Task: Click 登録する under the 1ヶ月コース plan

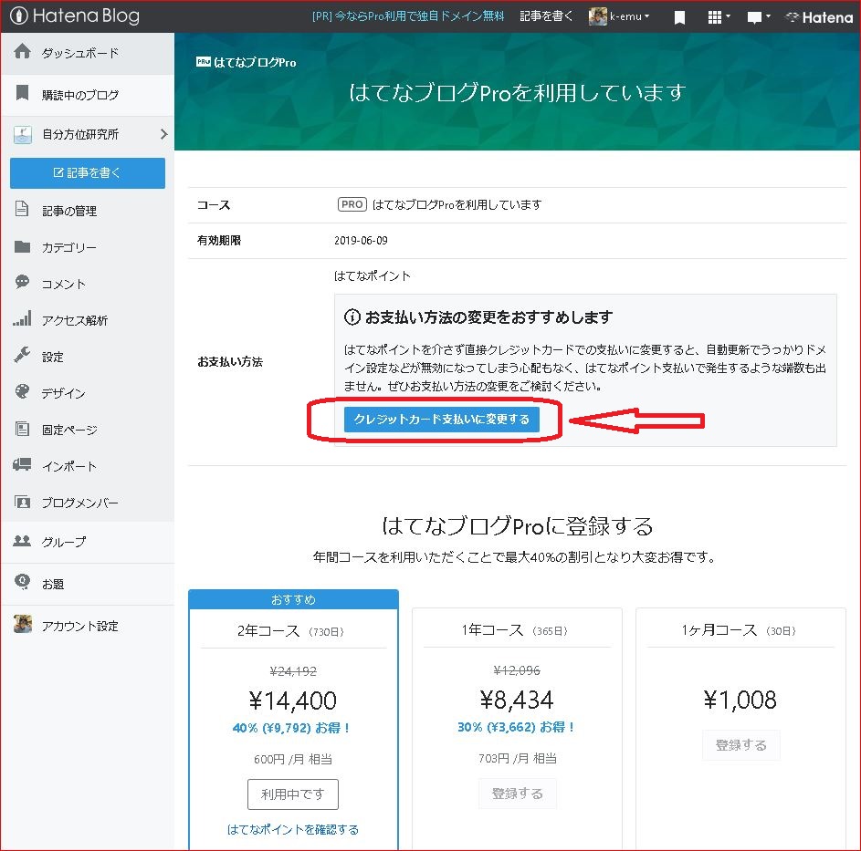Action: tap(740, 745)
